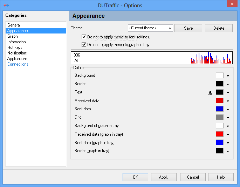Click the traffic graph preview panel

tap(152, 58)
